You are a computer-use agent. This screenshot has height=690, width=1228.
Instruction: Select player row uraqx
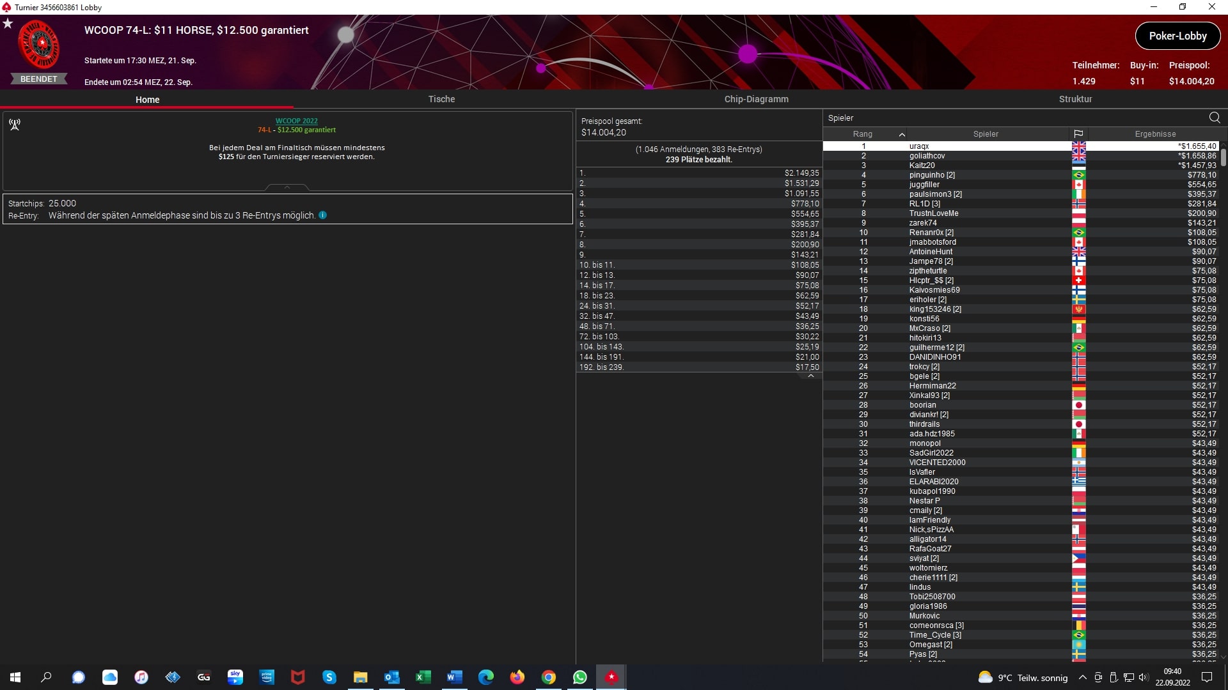[x=1021, y=146]
